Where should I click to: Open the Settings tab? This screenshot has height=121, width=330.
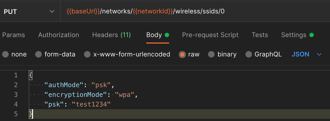(297, 35)
